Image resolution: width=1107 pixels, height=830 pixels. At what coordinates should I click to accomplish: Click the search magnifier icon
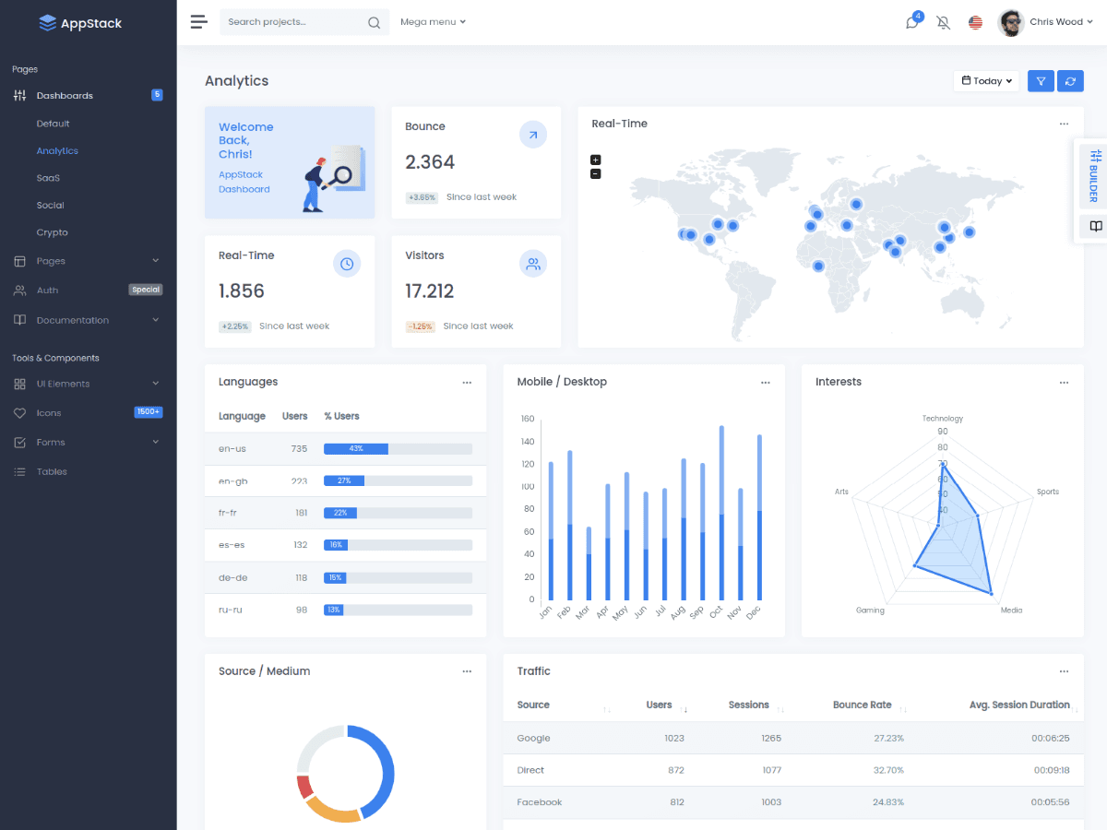click(373, 22)
